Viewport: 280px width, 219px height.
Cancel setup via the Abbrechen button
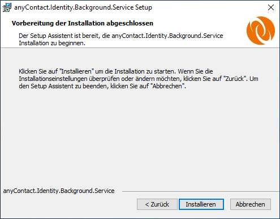(251, 204)
